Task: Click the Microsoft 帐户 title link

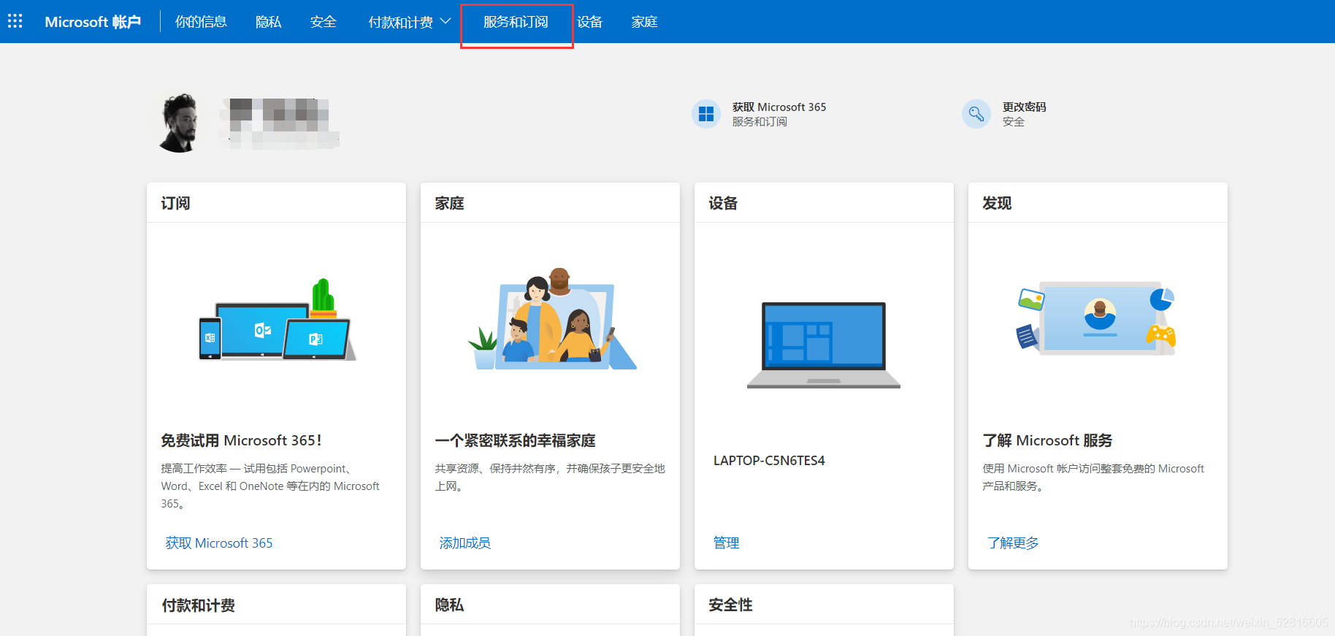Action: [x=93, y=22]
